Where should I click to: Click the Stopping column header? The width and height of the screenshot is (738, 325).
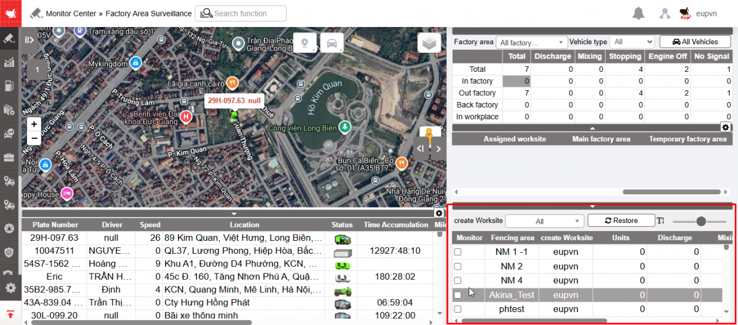(x=625, y=57)
